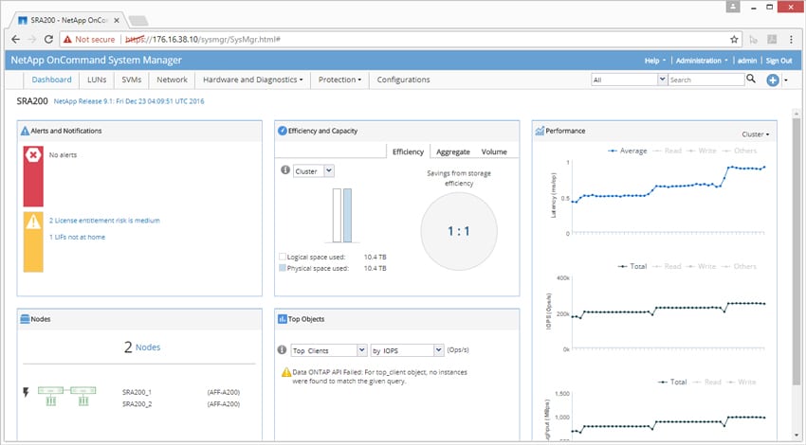Click the Alerts and Notifications triangle icon
Screen dimensions: 806x445
coord(25,131)
